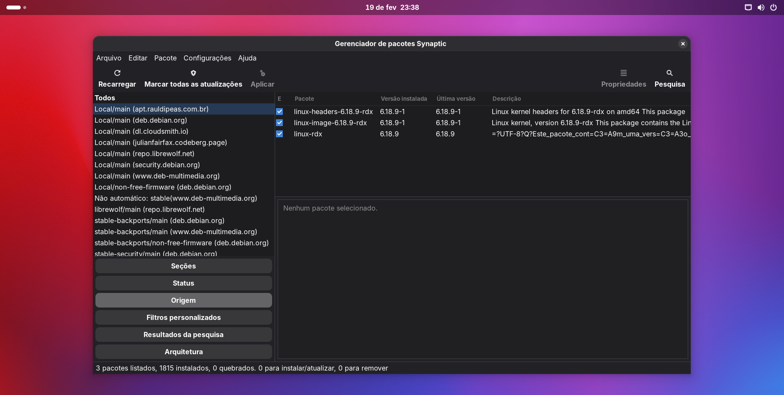Click the Seções filter button

tap(184, 266)
